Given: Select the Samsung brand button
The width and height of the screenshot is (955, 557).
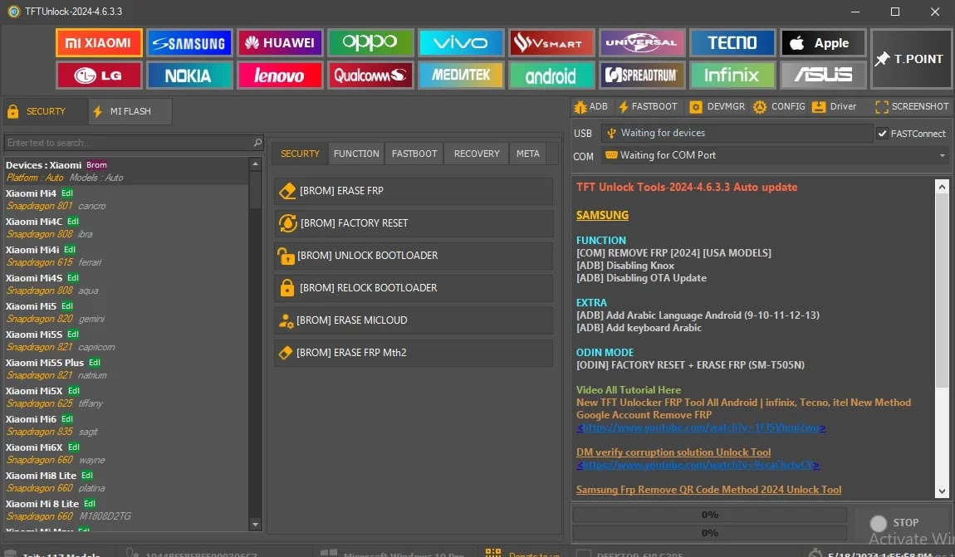Looking at the screenshot, I should (x=189, y=42).
